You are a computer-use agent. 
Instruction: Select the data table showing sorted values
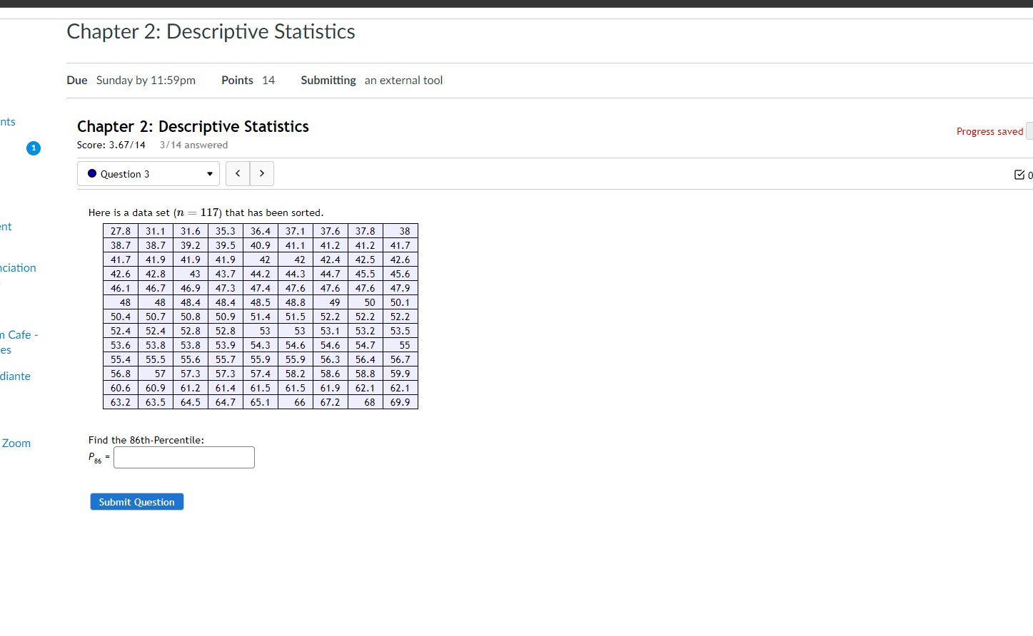260,317
